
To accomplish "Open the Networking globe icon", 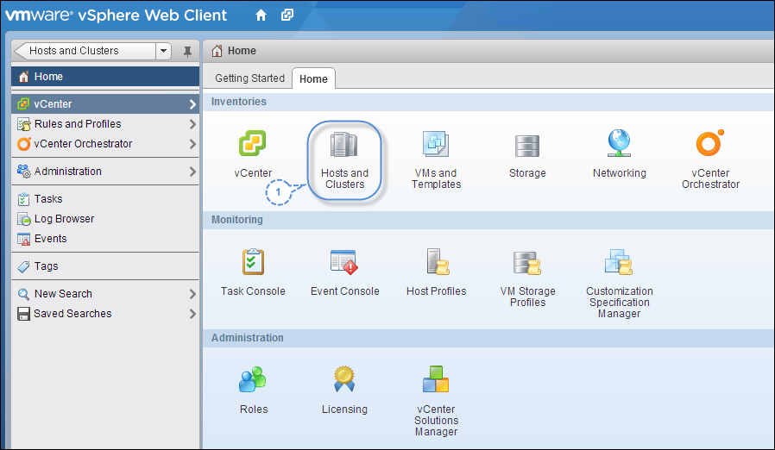I will 619,143.
